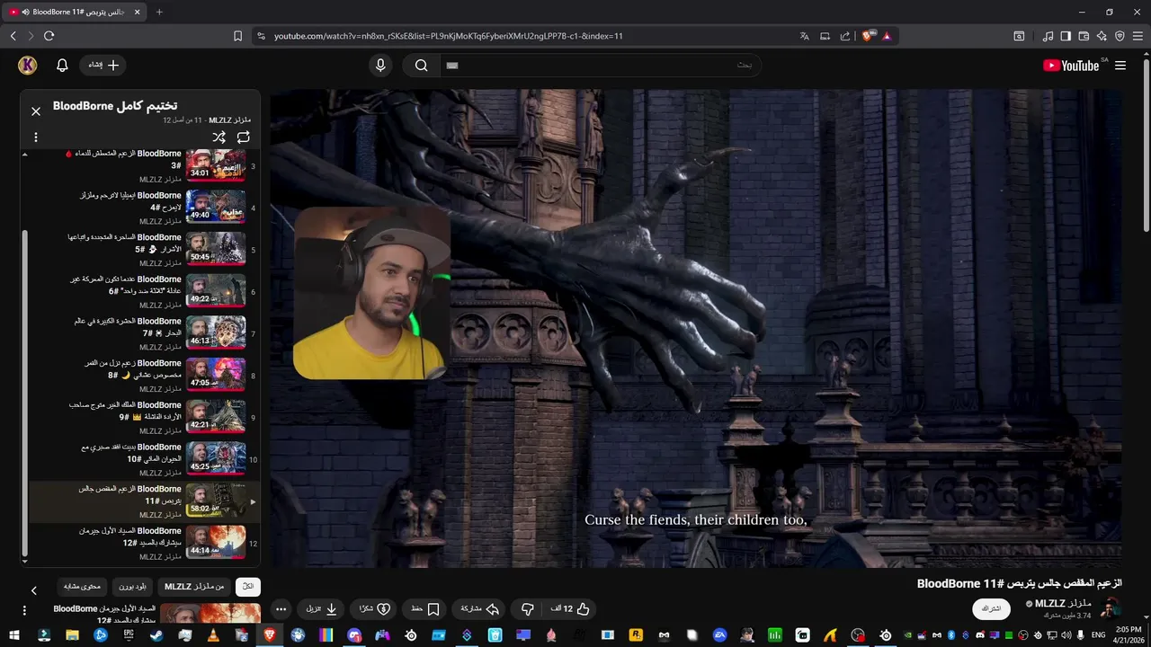
Task: Open the Create video button
Action: click(103, 66)
